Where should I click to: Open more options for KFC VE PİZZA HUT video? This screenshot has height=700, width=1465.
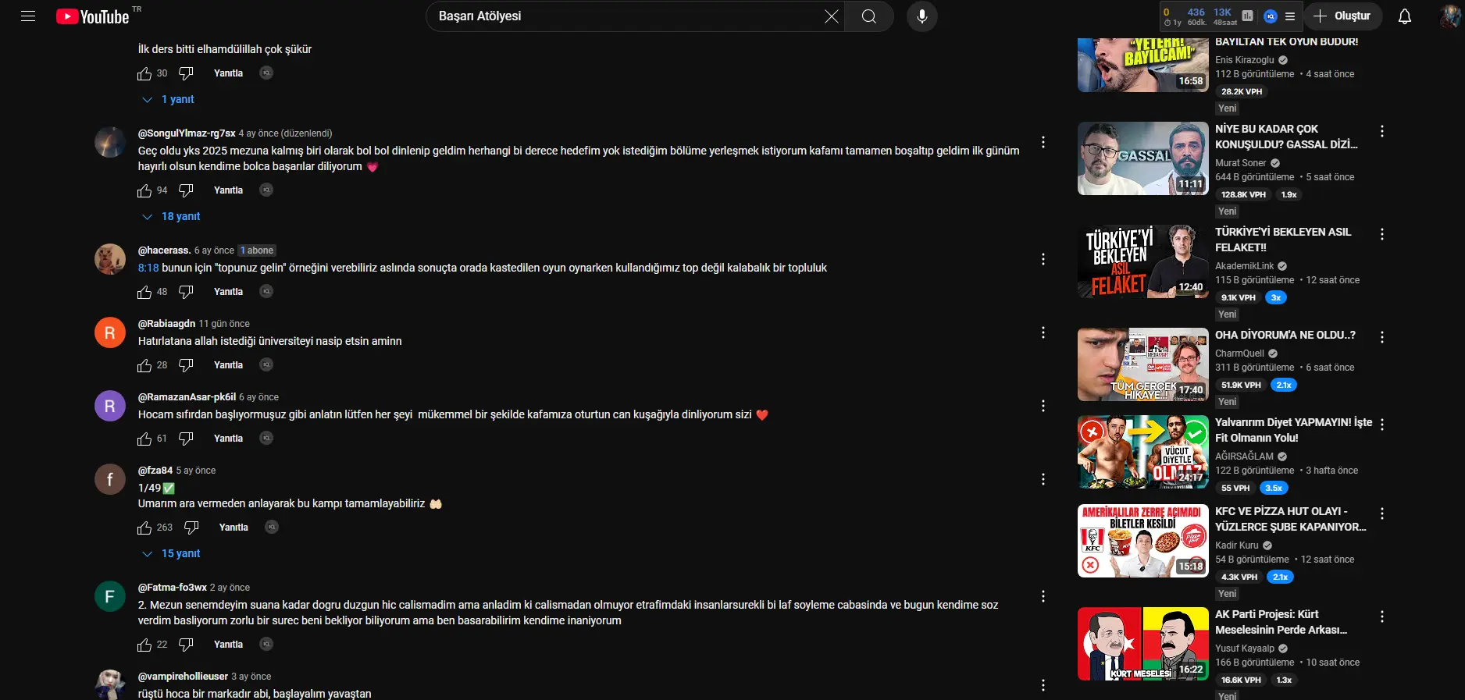coord(1382,513)
